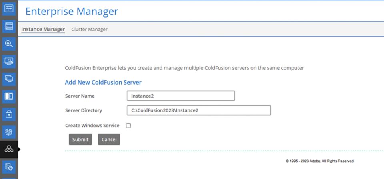Select the Enterprise Manager network icon
This screenshot has width=384, height=179.
point(9,149)
